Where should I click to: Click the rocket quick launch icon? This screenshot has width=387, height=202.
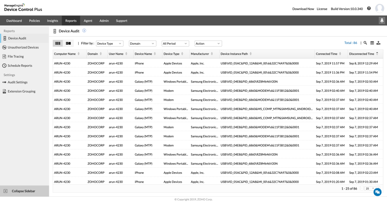point(382,21)
